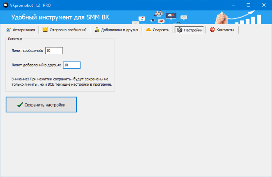
Task: Click the Удобный инструмент для SMM ВК banner heading
Action: 60,17
